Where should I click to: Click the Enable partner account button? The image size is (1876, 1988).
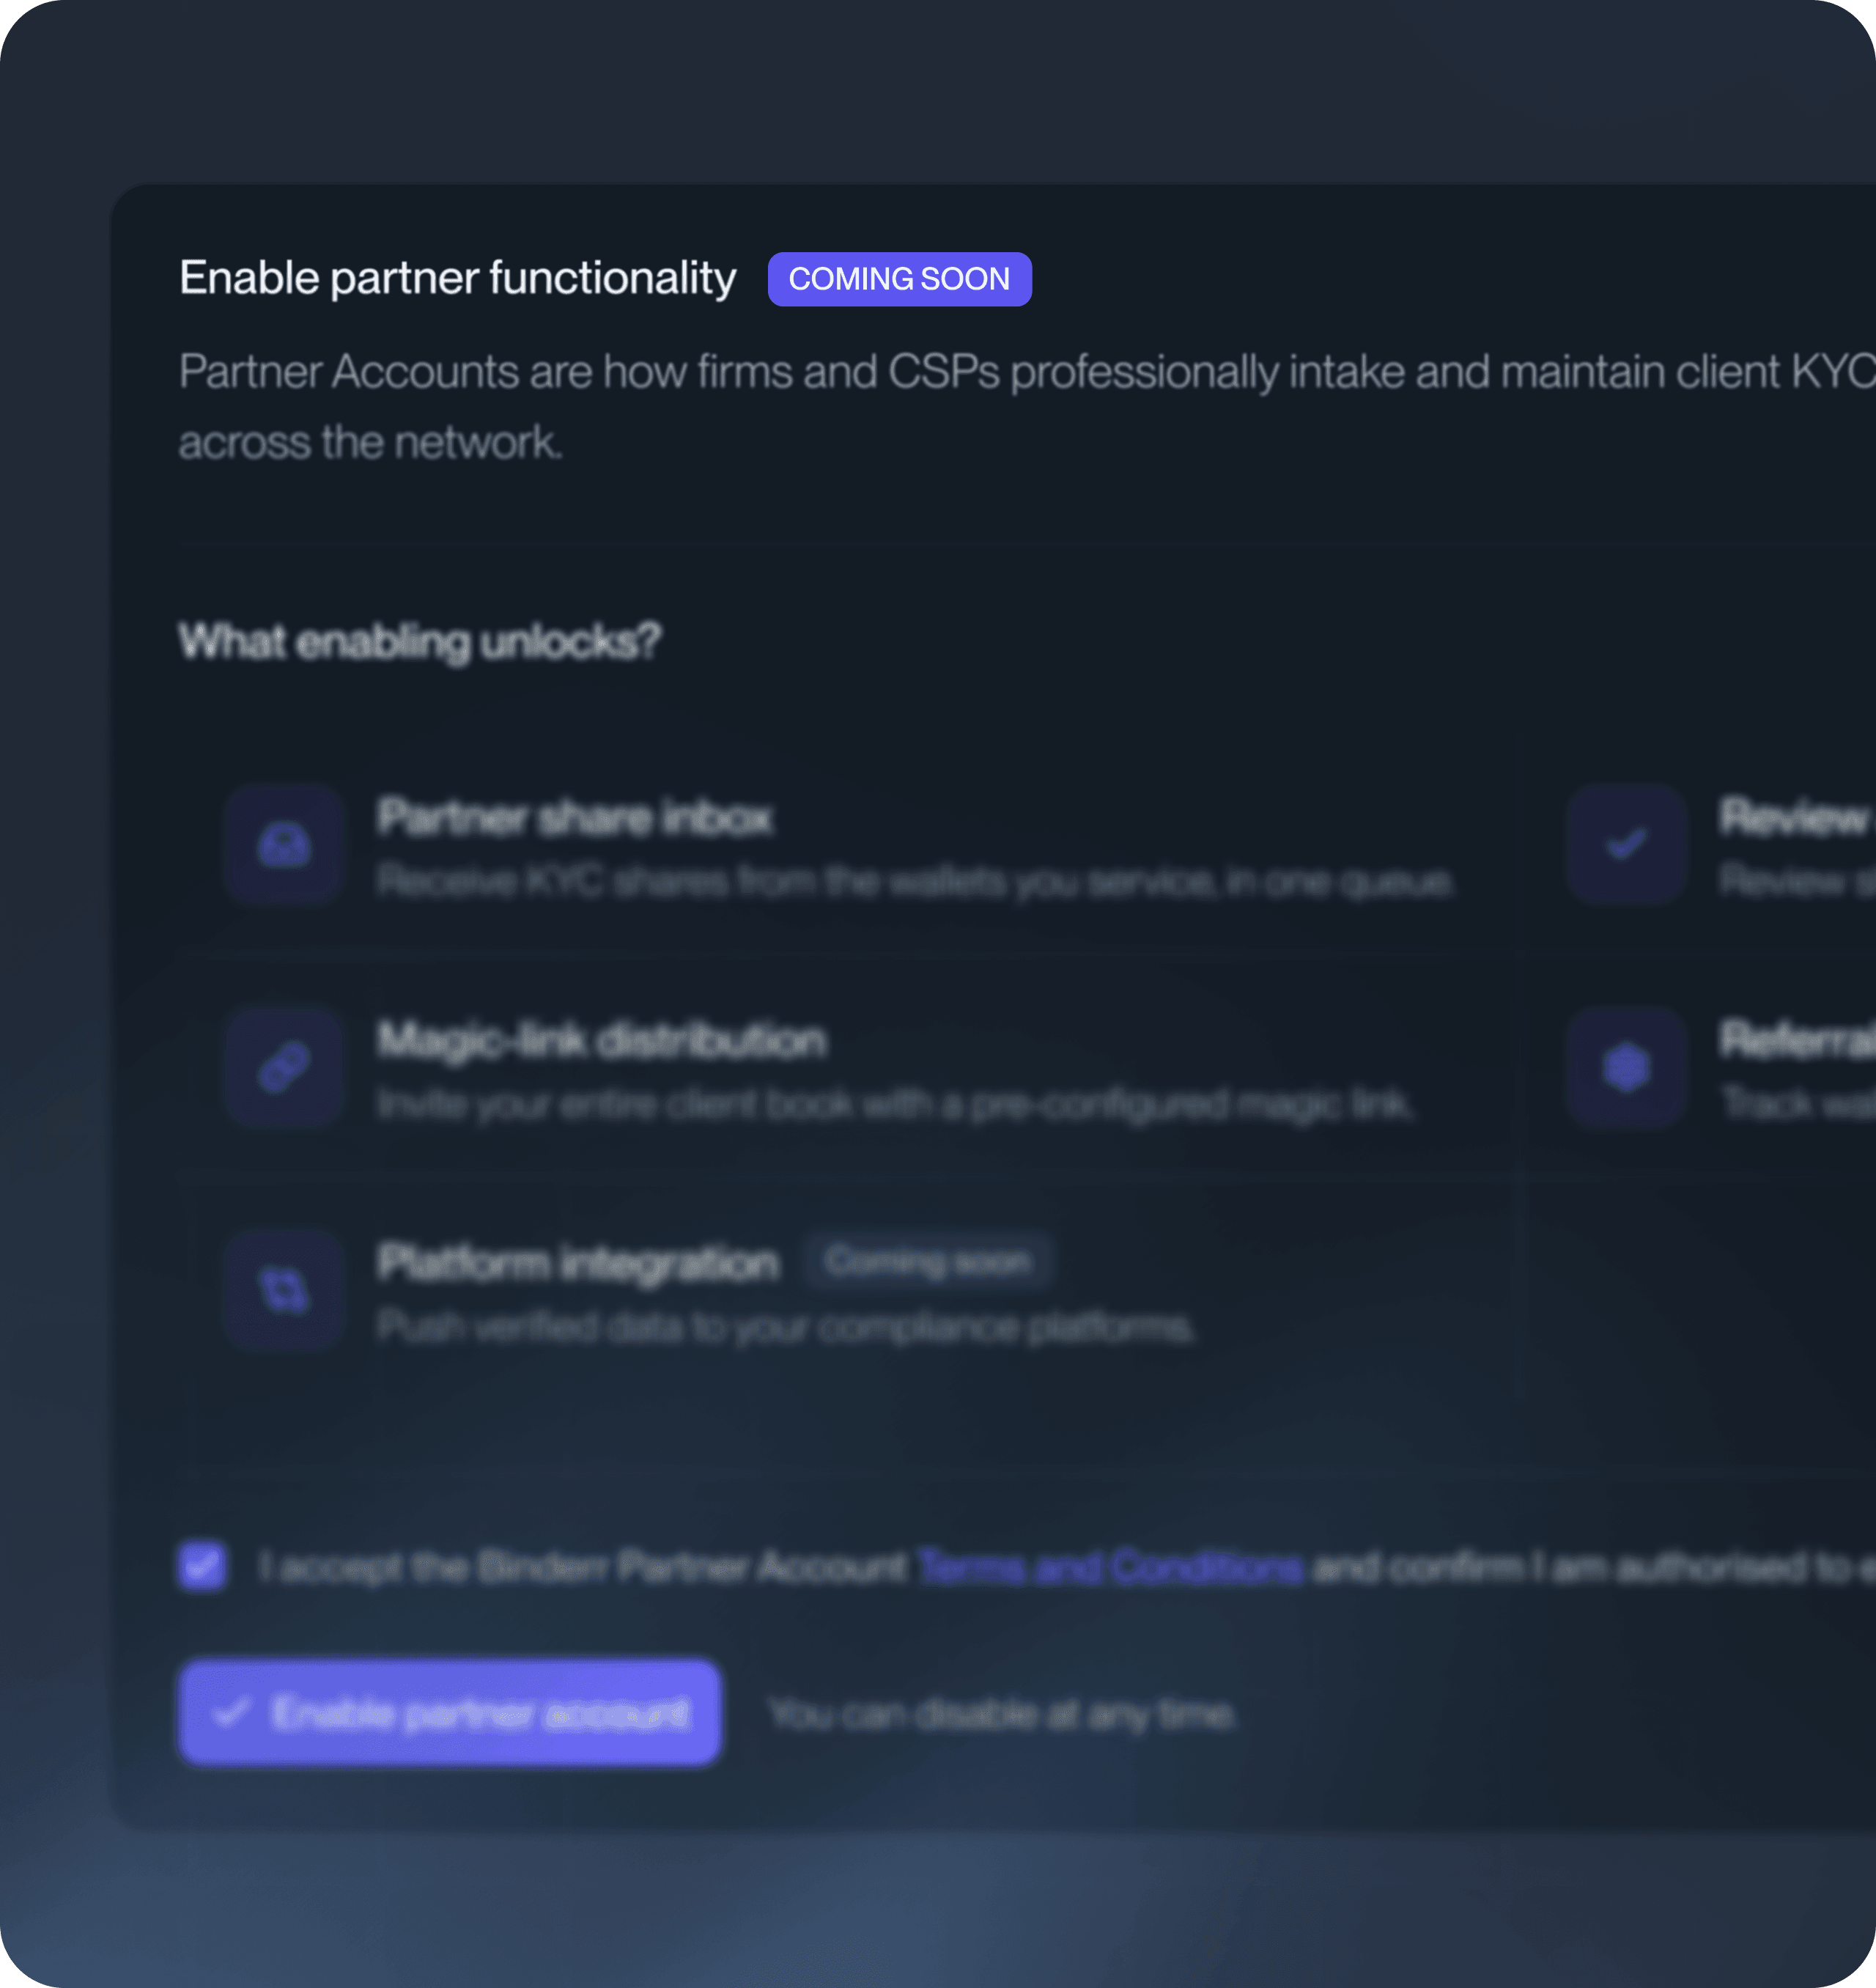pos(450,1713)
